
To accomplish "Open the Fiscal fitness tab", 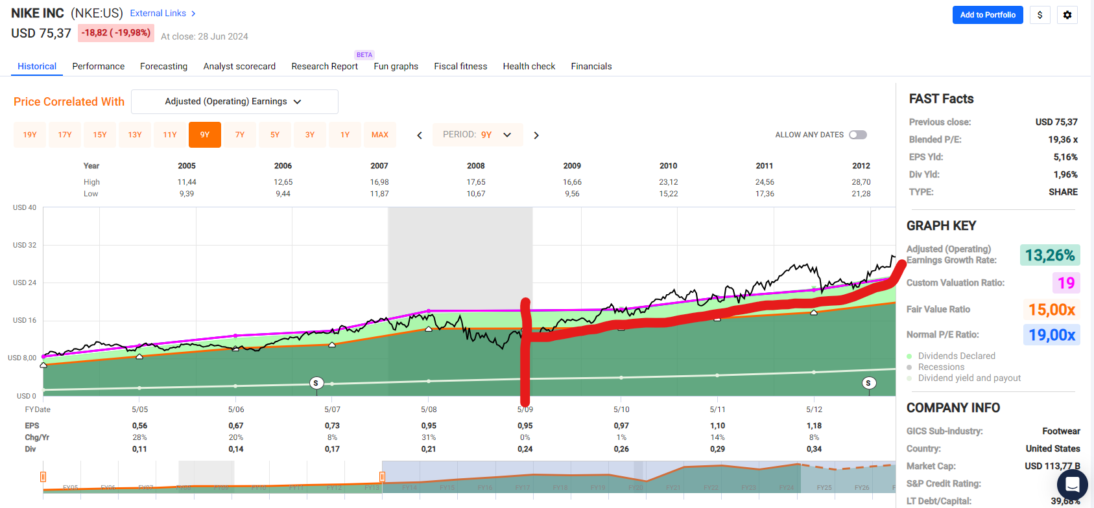I will (460, 66).
